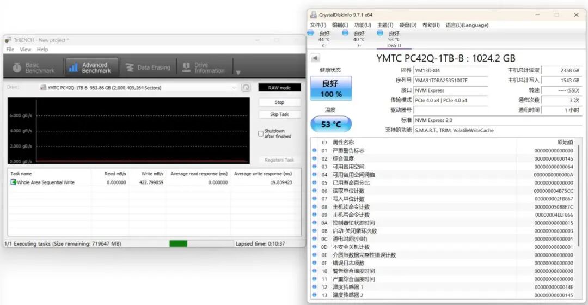Screen dimensions: 588x305
Task: Click the 原始值 column header
Action: click(x=565, y=142)
